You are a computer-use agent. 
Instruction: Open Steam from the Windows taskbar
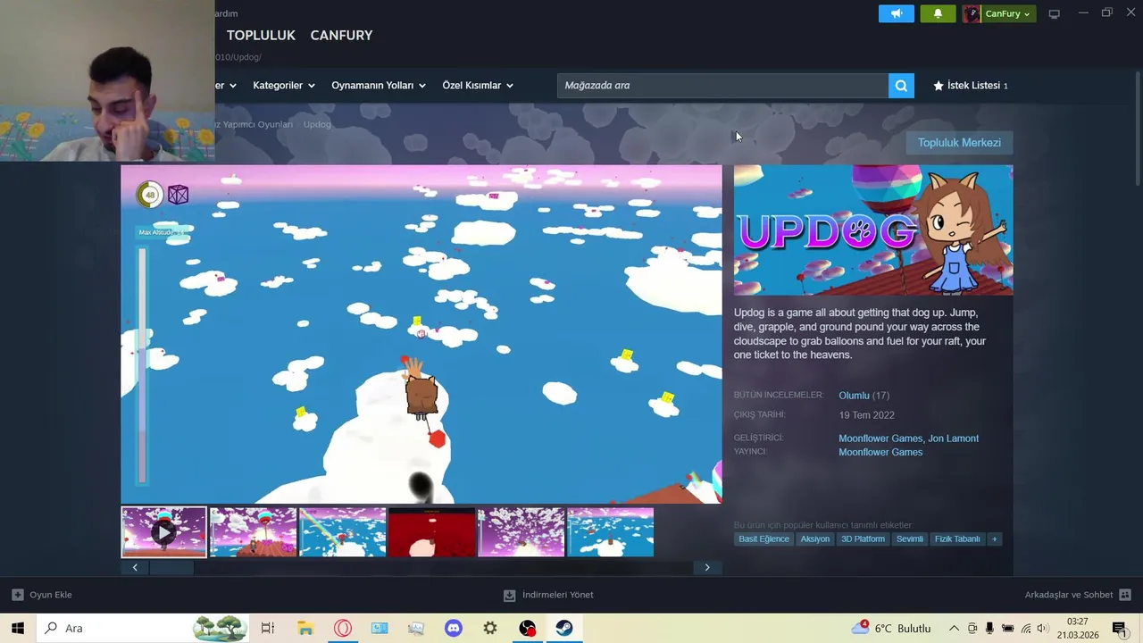pos(564,628)
